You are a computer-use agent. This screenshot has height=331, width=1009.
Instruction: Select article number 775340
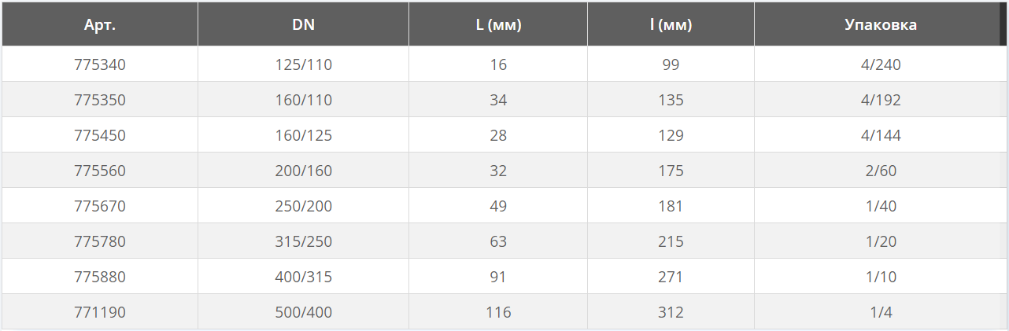tap(100, 65)
